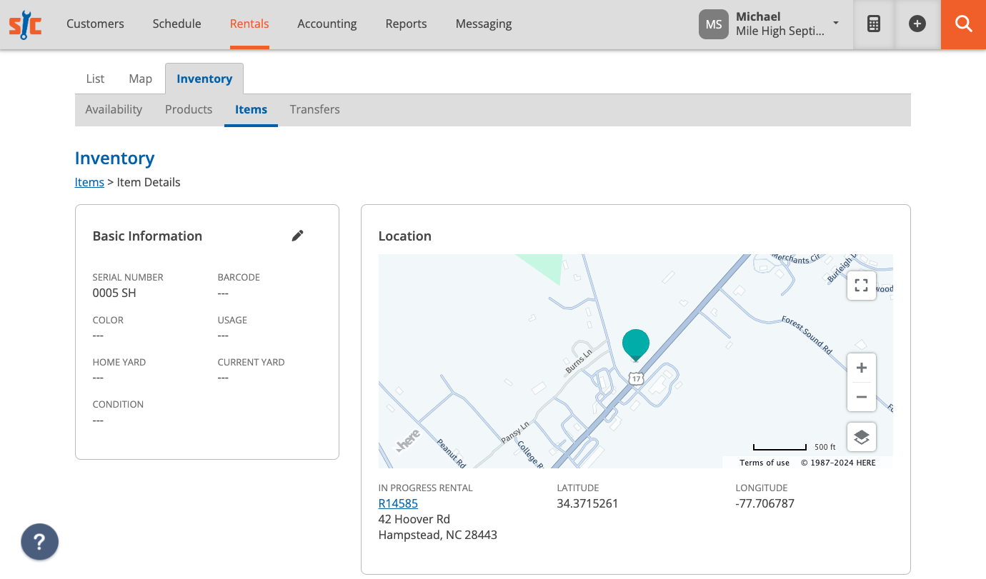This screenshot has height=579, width=986.
Task: Select the Inventory tab
Action: click(204, 79)
